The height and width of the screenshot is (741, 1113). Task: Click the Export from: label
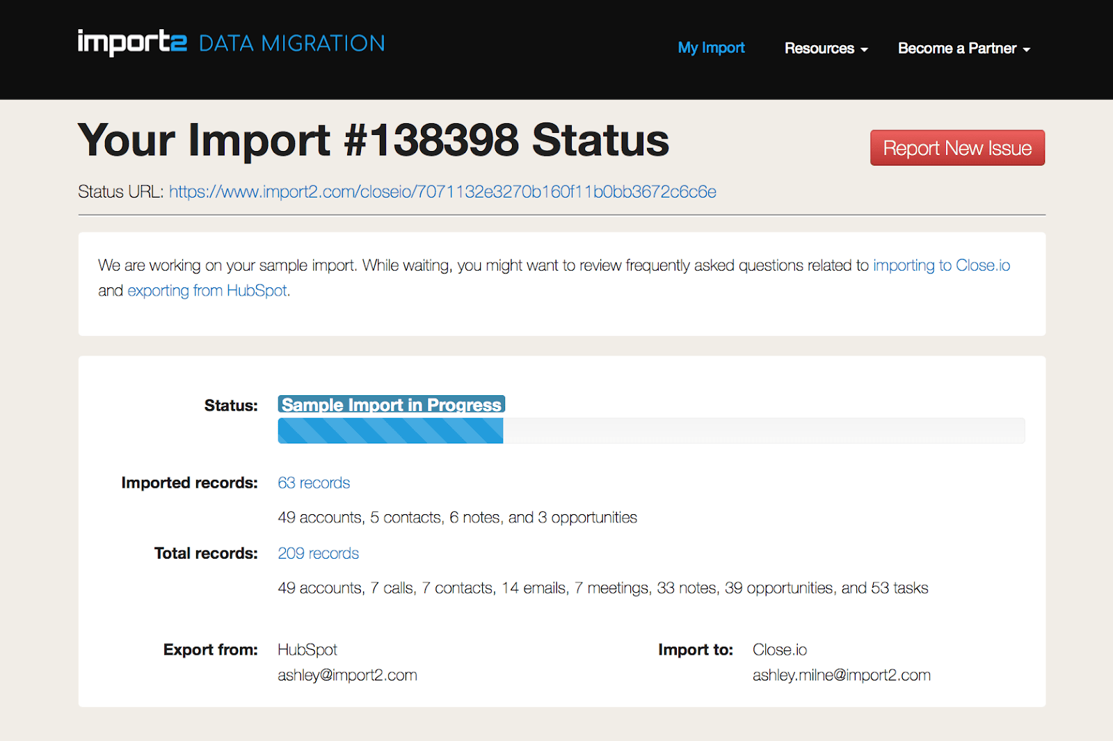coord(211,650)
